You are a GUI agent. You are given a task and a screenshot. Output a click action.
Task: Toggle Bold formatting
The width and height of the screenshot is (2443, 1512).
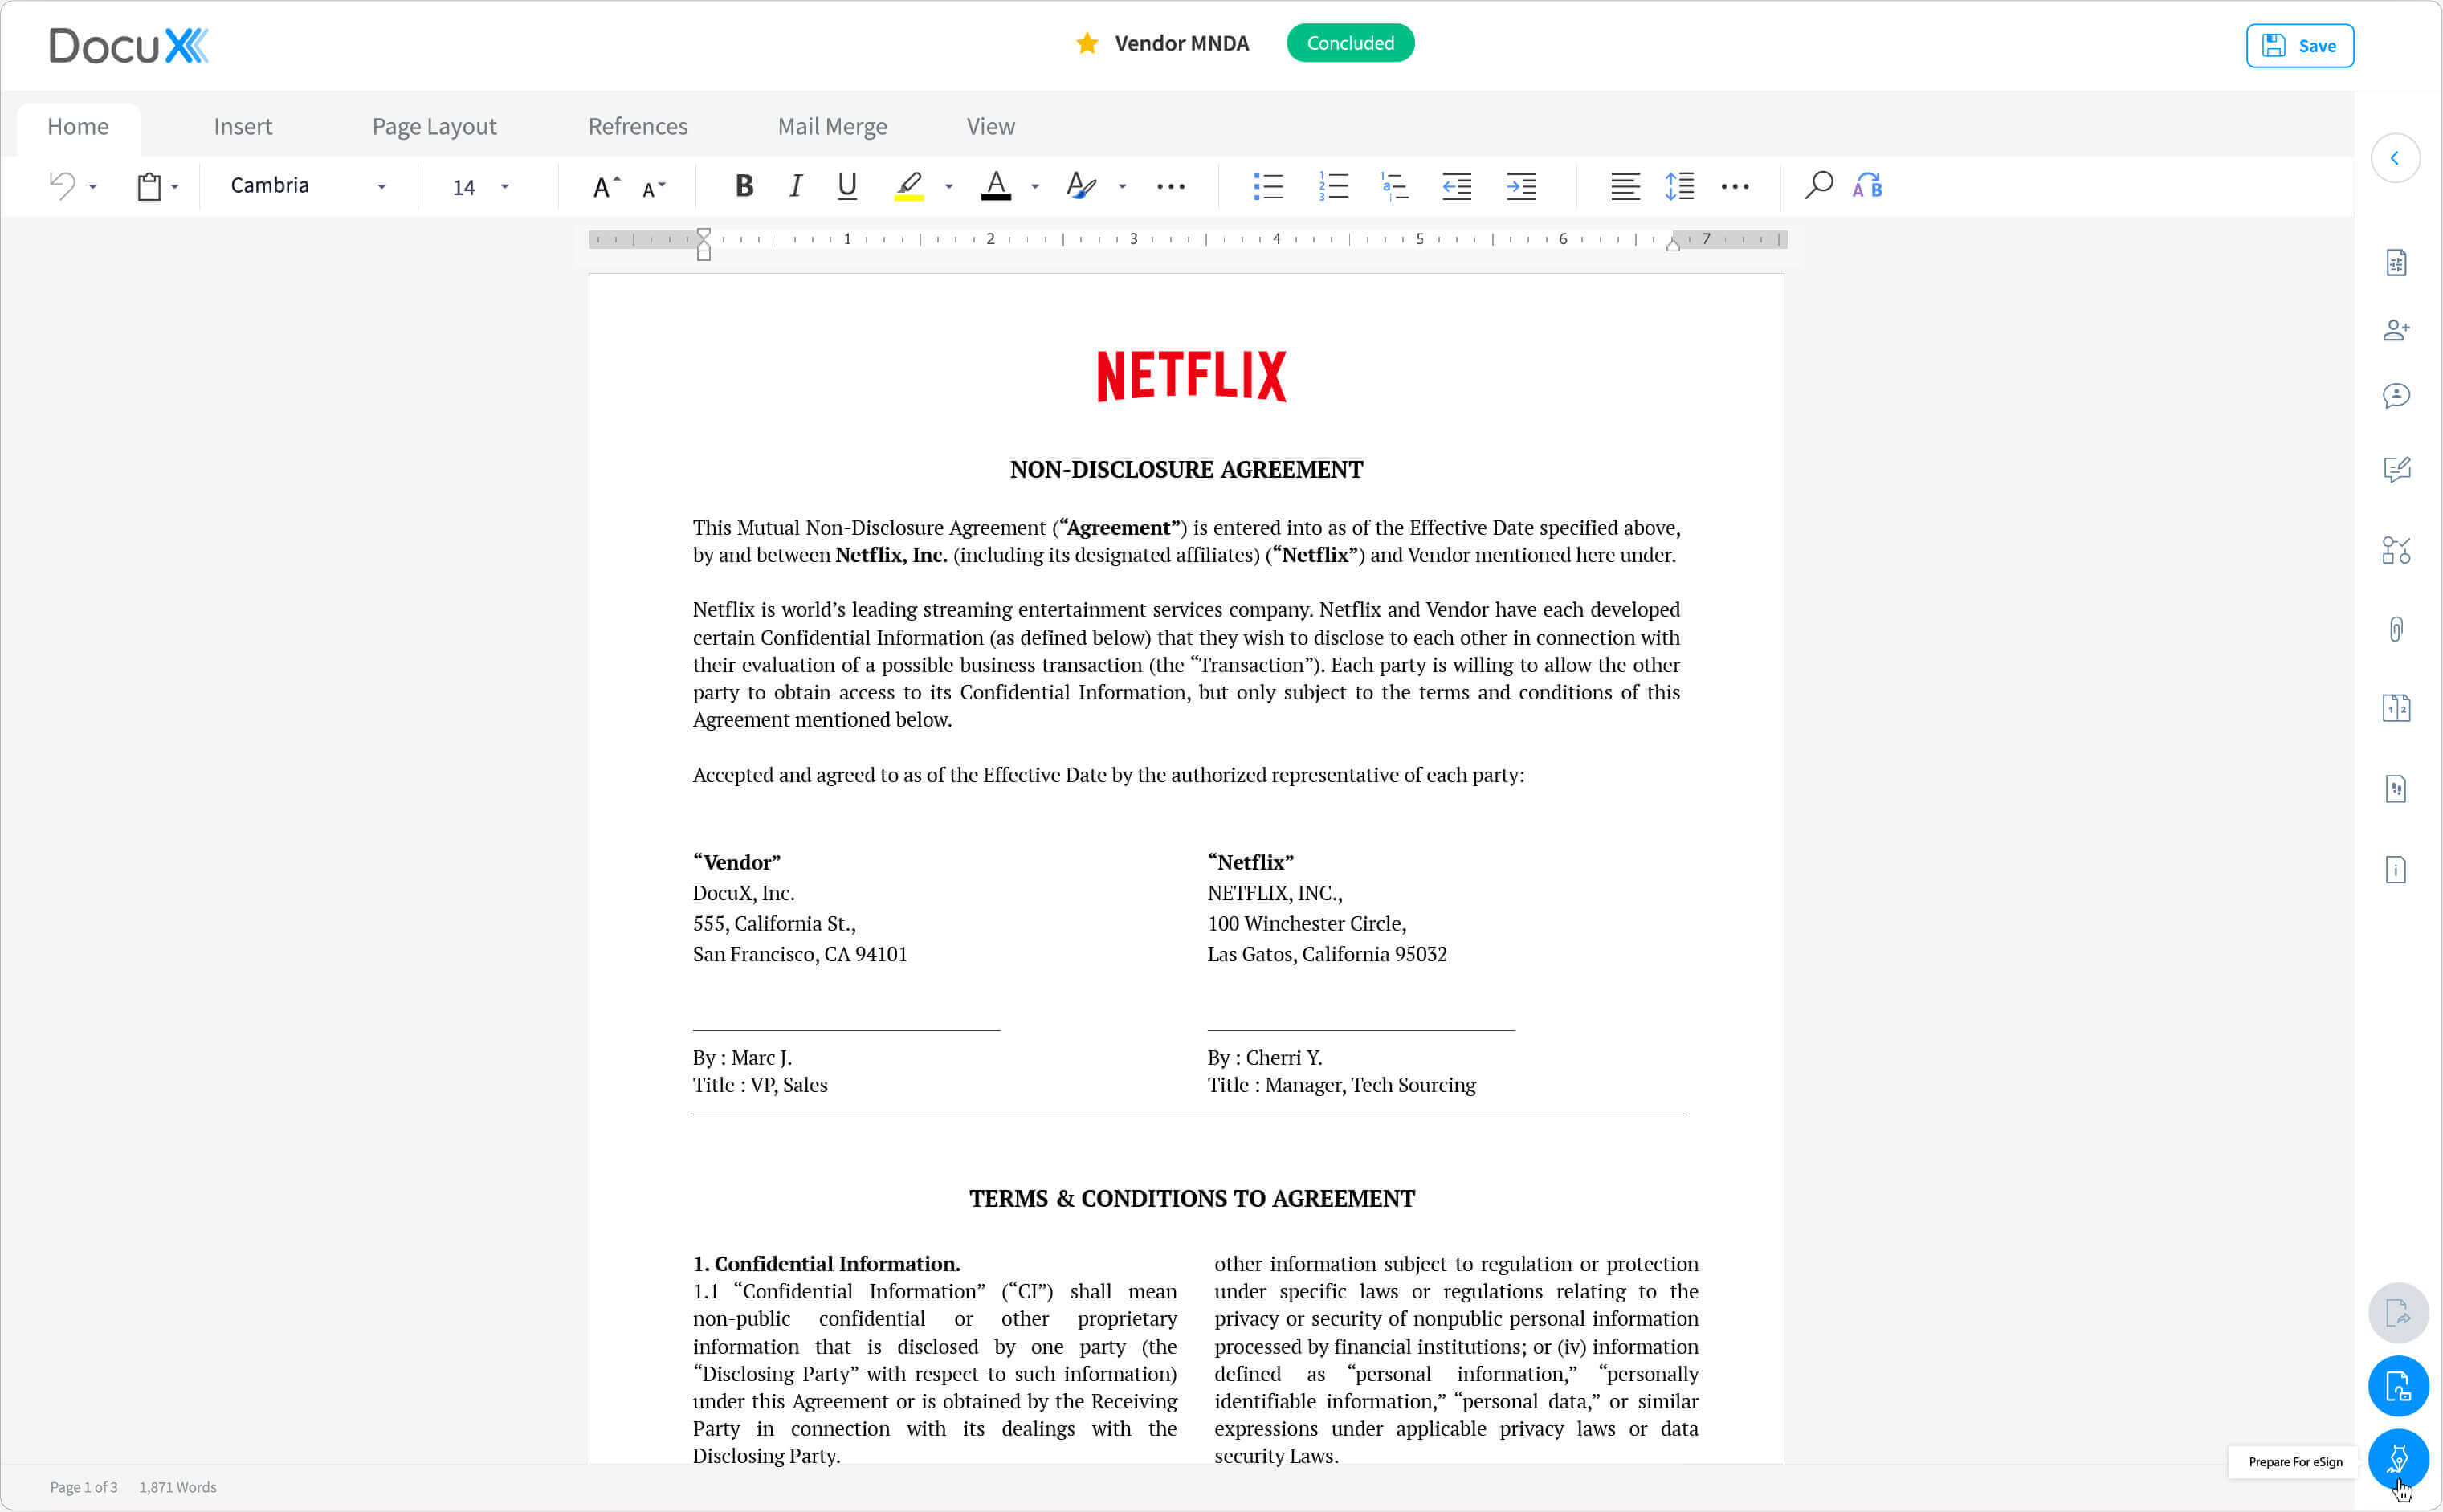tap(744, 186)
